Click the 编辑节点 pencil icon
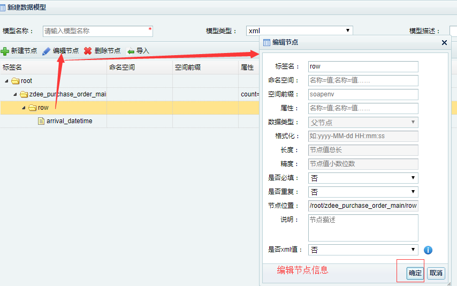Viewport: 457px width, 286px height. pos(47,51)
